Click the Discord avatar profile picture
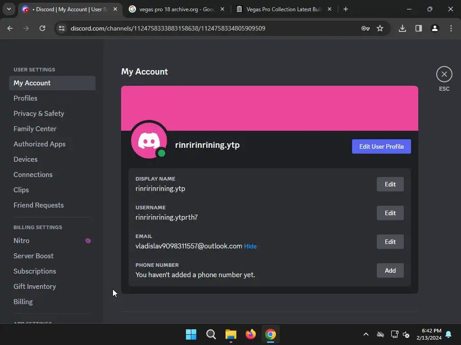Viewport: 461px width, 345px height. (149, 141)
